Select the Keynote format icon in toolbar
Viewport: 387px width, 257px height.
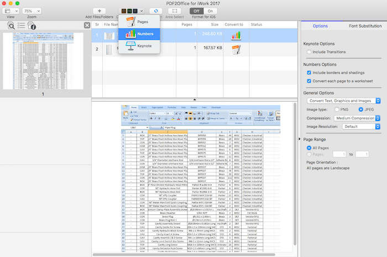[x=135, y=11]
